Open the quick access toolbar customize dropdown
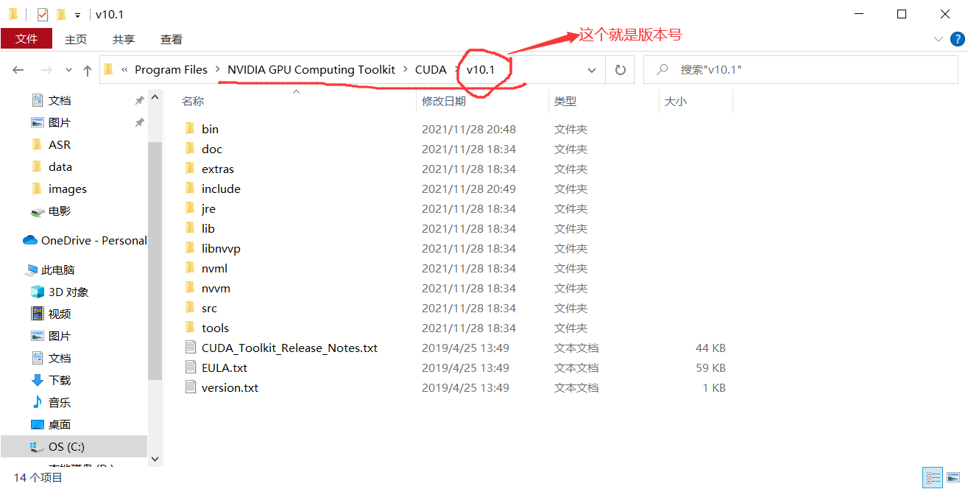Image resolution: width=968 pixels, height=489 pixels. (77, 15)
